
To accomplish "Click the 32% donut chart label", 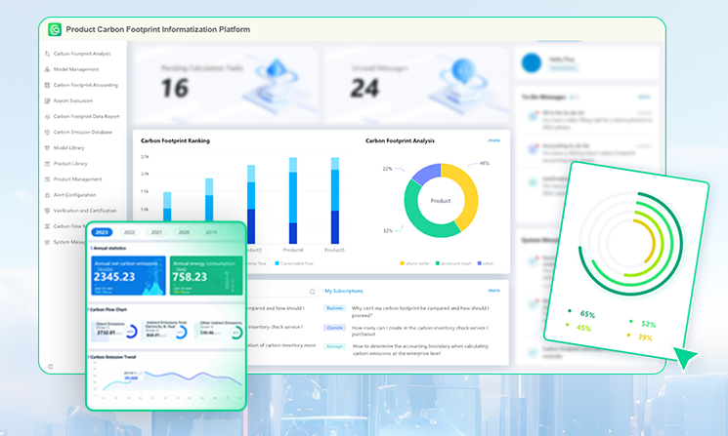I will click(x=388, y=230).
